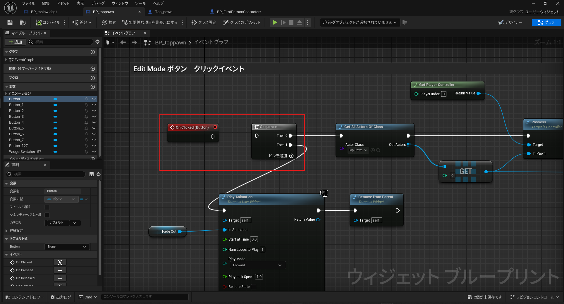Viewport: 564px width, 304px height.
Task: Open the Window menu
Action: coord(120,4)
